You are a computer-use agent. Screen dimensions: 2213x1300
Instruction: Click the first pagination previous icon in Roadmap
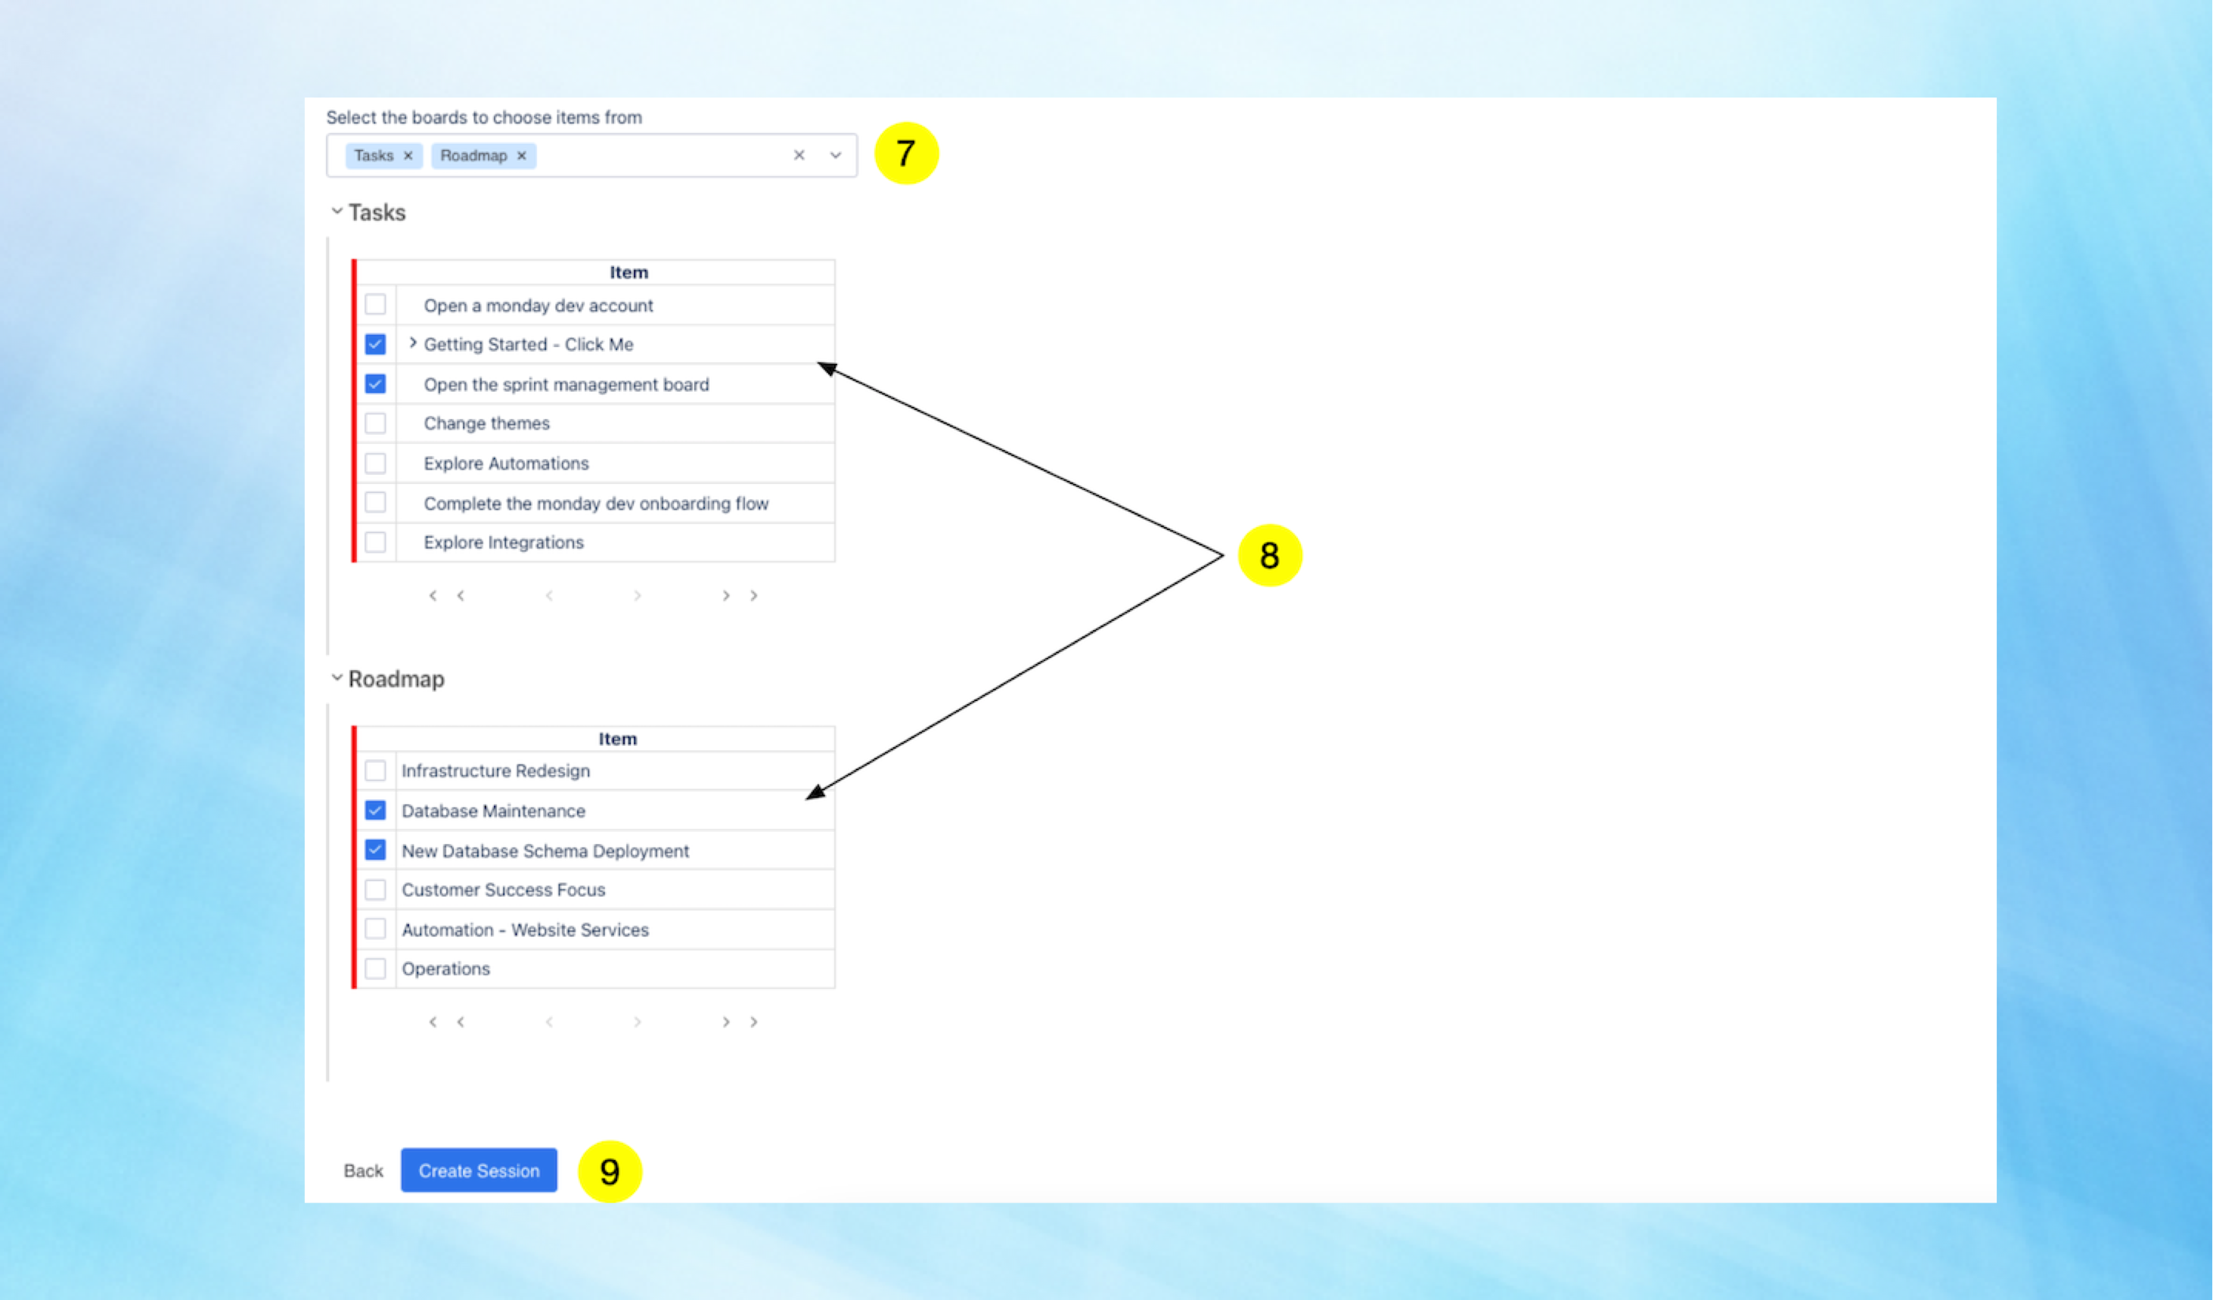(432, 1020)
